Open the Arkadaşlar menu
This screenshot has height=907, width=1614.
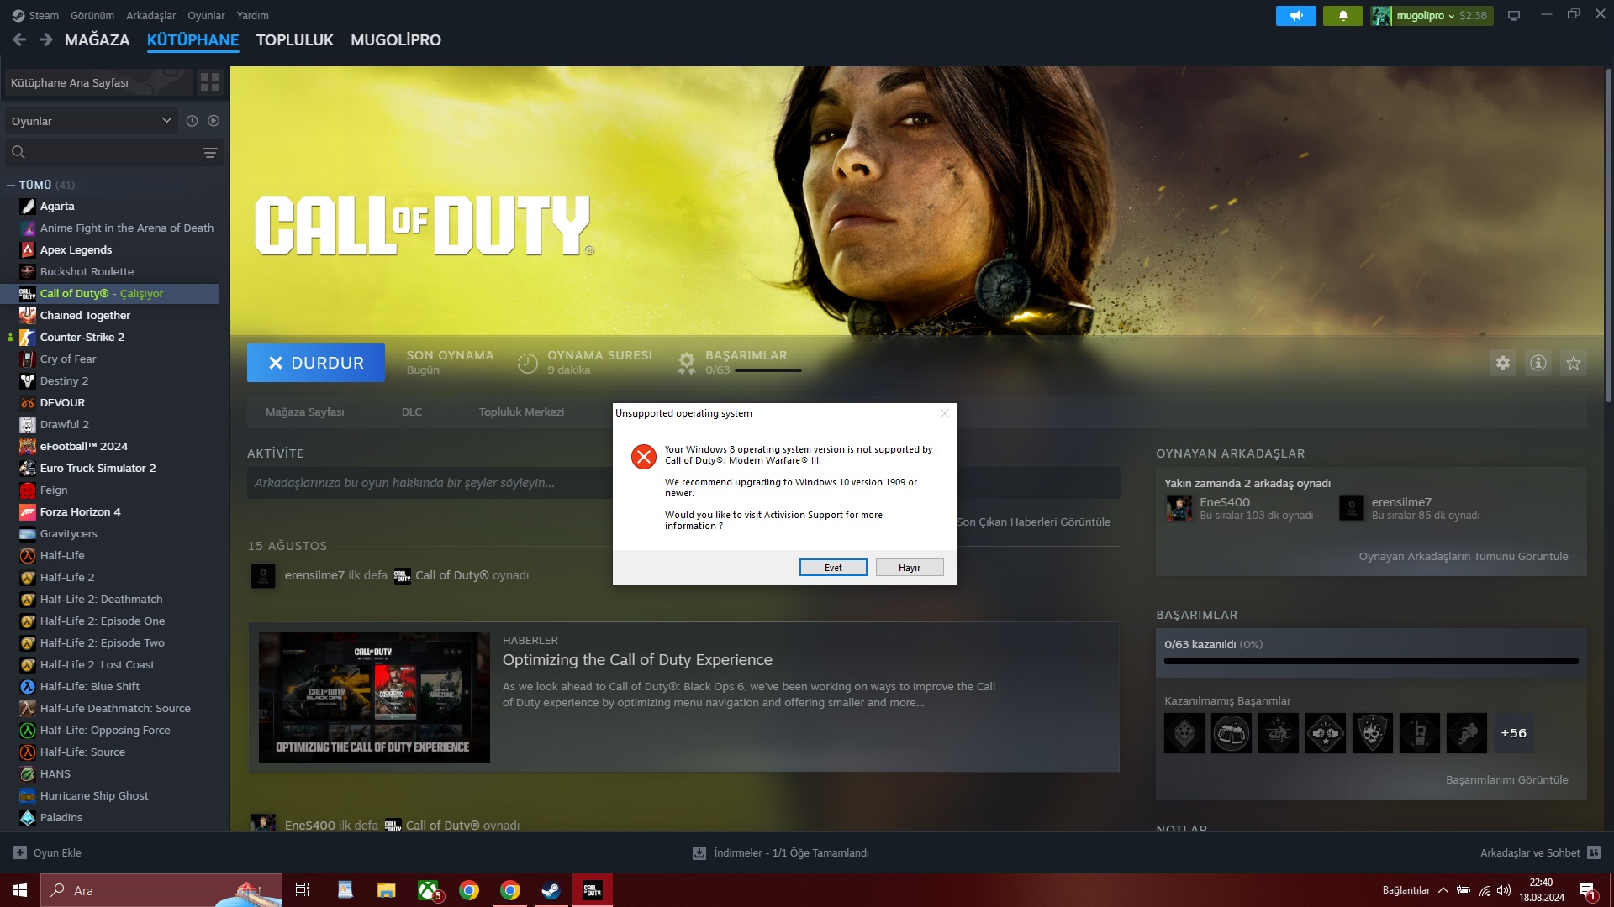click(151, 15)
